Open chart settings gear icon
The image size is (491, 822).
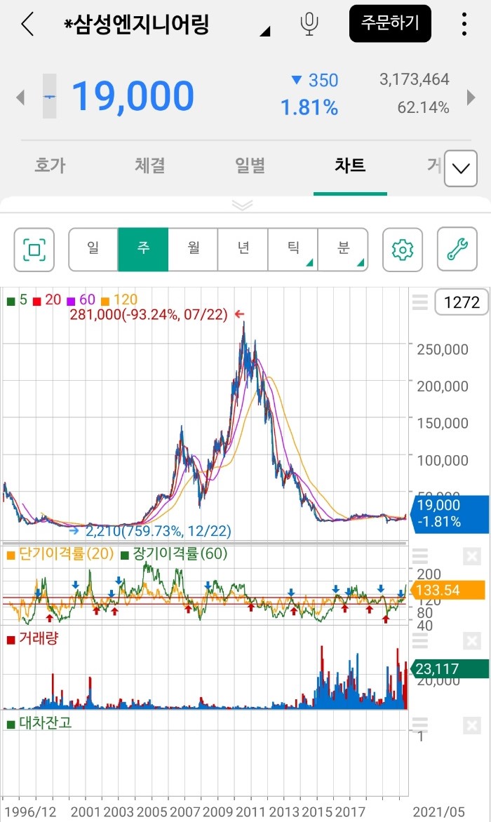[403, 250]
